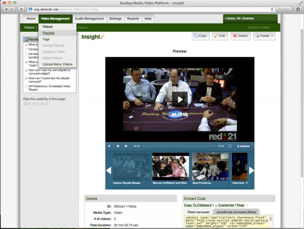Screen dimensions: 304x229
Task: Click the Copy button above the preview
Action: [x=200, y=36]
